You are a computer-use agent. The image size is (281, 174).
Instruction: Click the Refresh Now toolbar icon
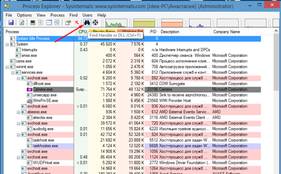[22, 23]
